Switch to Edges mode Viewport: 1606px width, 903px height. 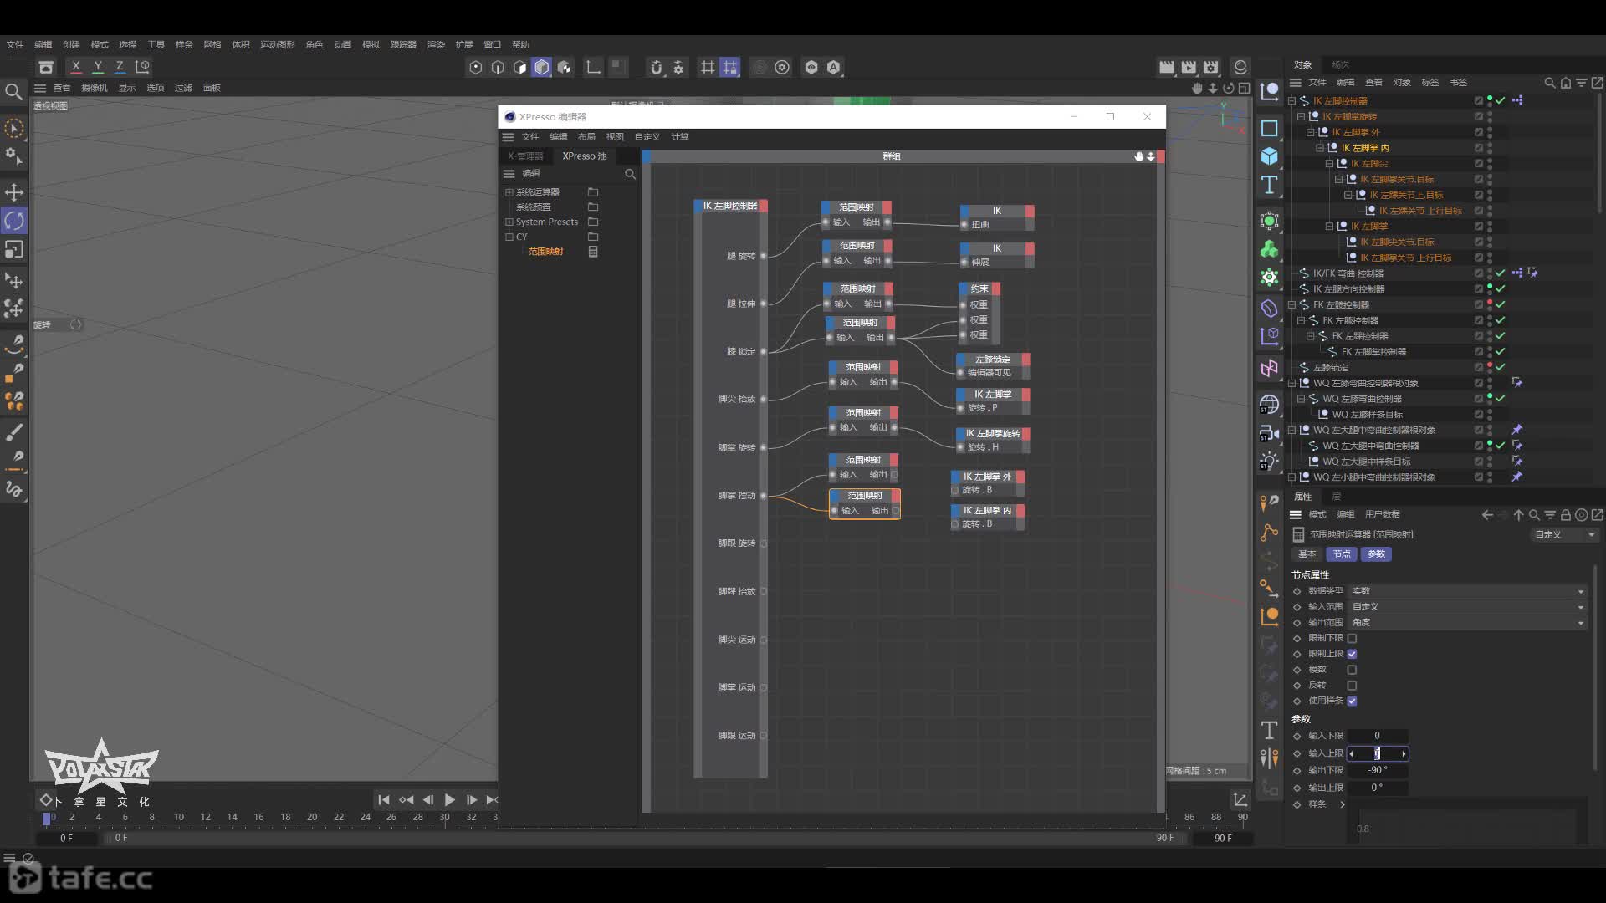[498, 67]
